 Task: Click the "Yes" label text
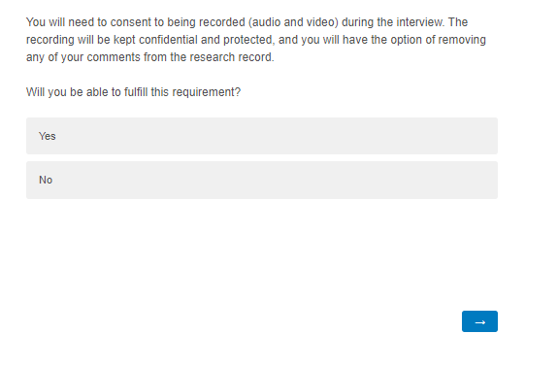coord(48,136)
